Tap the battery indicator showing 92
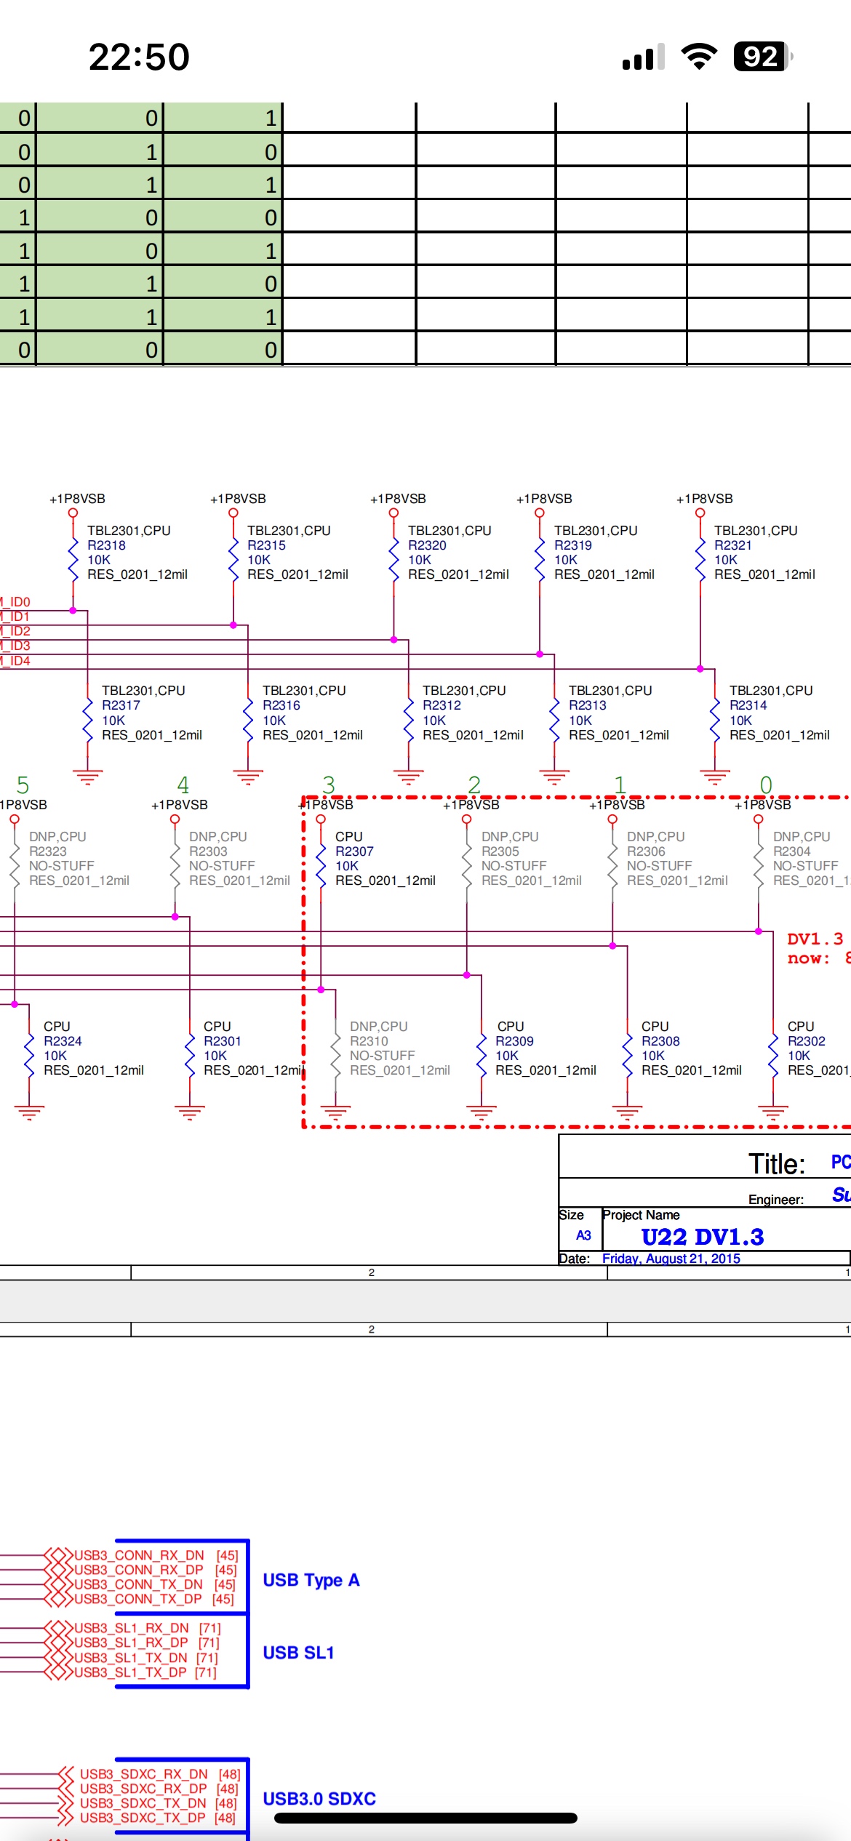 (762, 57)
